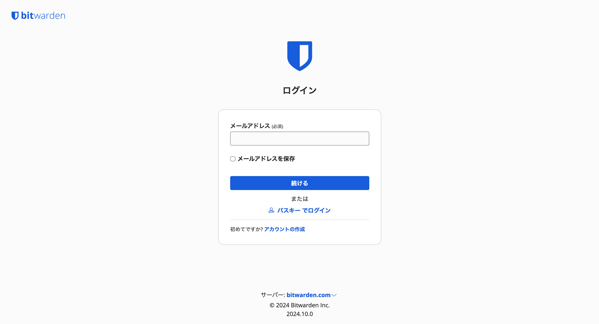This screenshot has width=599, height=324.
Task: Focus the メールアドレス input field
Action: pyautogui.click(x=299, y=139)
